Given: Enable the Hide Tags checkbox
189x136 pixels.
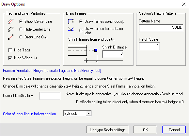Looking at the screenshot, I should 10,50.
